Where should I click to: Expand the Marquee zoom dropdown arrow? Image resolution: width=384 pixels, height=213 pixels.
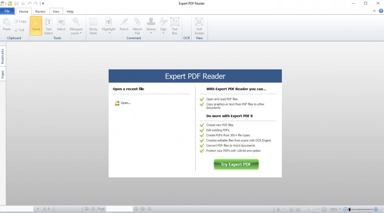80,33
